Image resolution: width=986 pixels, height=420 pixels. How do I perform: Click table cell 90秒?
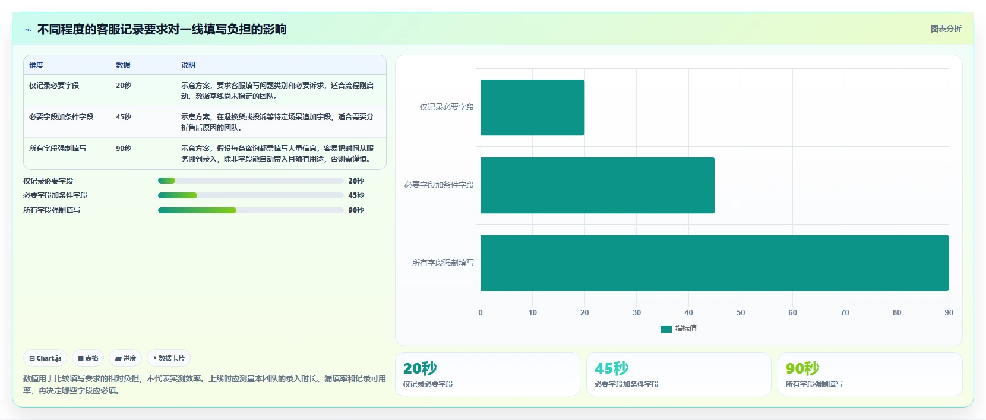click(x=124, y=149)
